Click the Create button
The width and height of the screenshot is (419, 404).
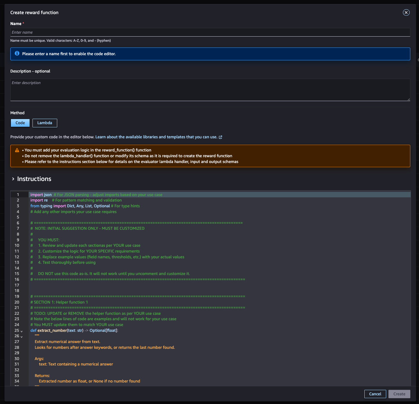[399, 394]
